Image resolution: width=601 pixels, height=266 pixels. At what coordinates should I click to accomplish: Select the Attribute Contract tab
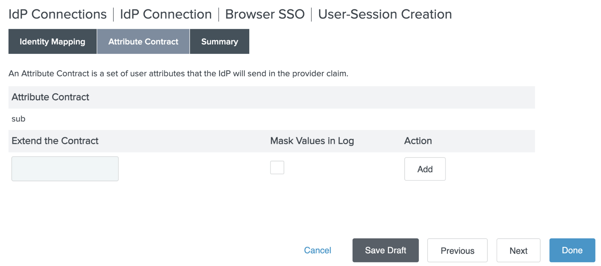pos(143,42)
